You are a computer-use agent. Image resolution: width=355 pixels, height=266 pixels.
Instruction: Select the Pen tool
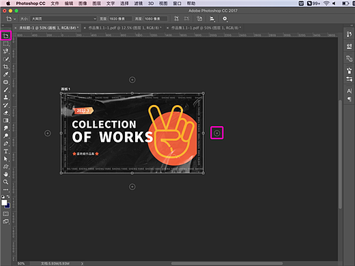tap(6, 144)
